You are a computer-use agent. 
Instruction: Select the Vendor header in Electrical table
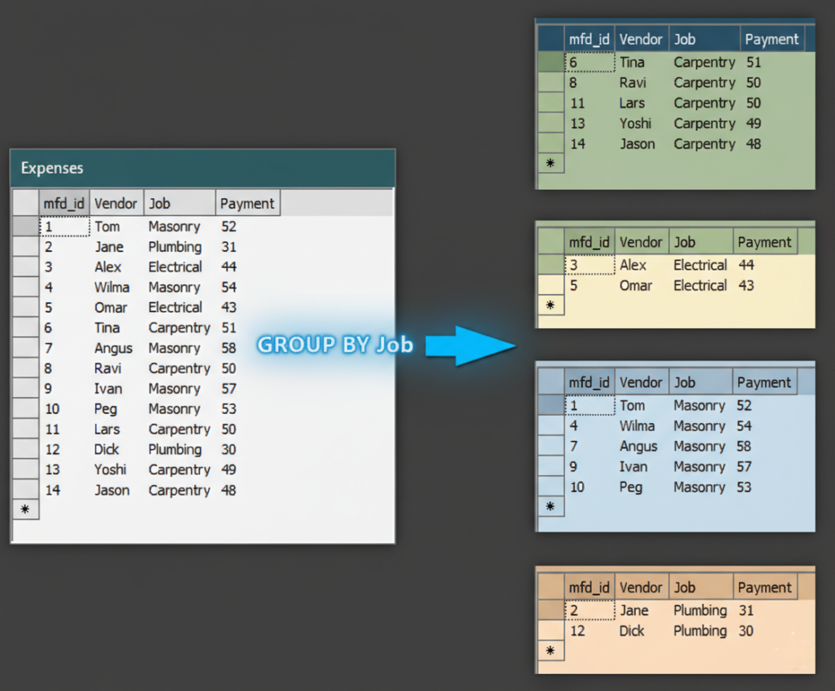point(640,242)
